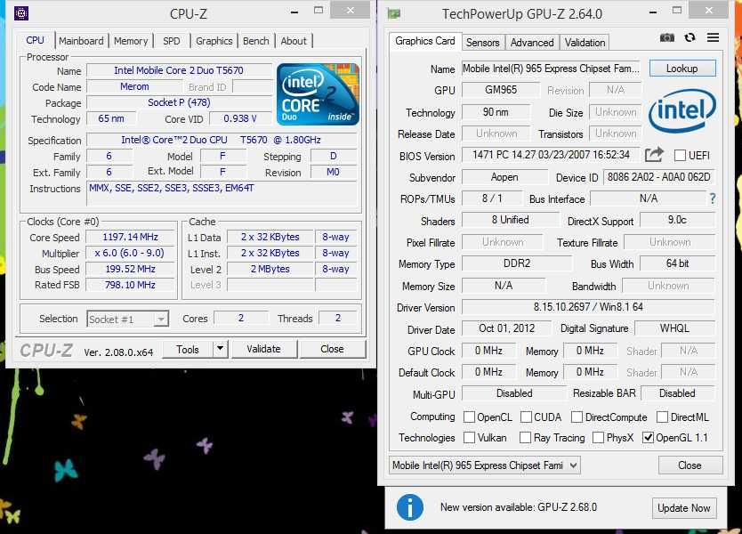Click the GPU-Z title bar app icon
This screenshot has height=534, width=742.
pyautogui.click(x=394, y=13)
